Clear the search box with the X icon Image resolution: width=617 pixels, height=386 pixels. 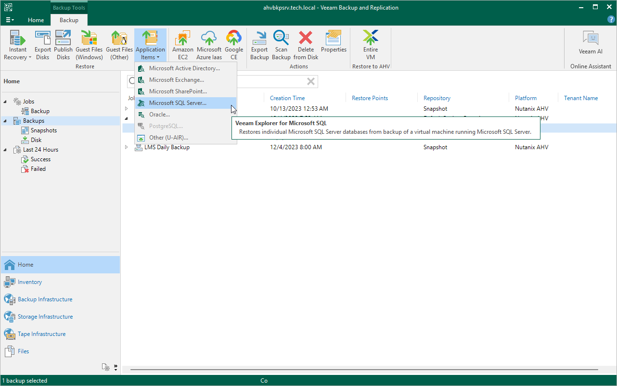click(x=311, y=81)
